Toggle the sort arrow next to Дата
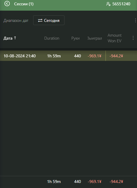 click(15, 38)
